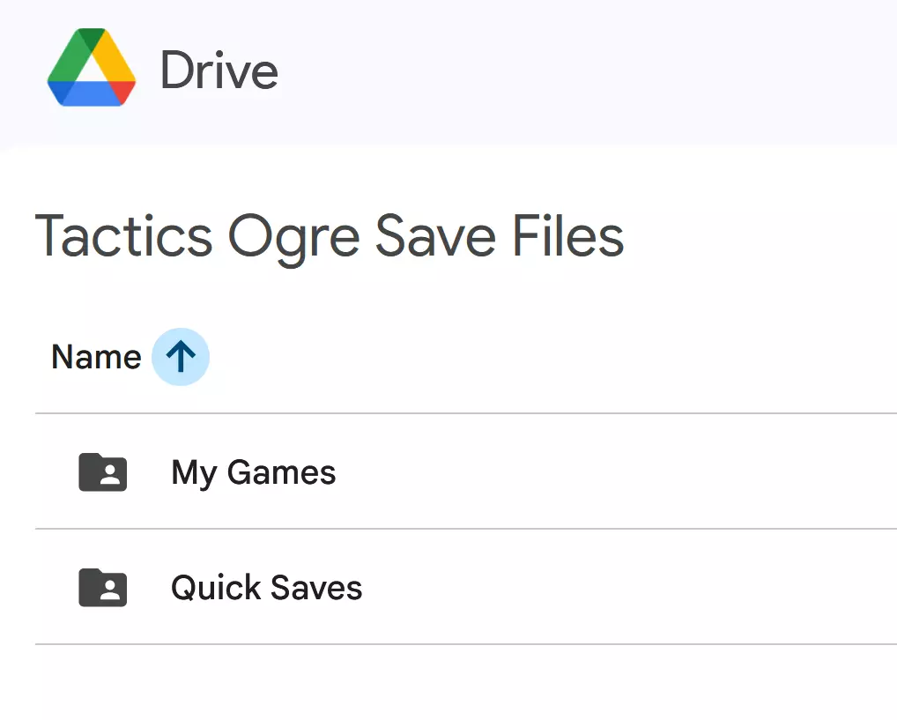Click the word "Games" in My Games
Screen dimensions: 897x720
pyautogui.click(x=281, y=472)
